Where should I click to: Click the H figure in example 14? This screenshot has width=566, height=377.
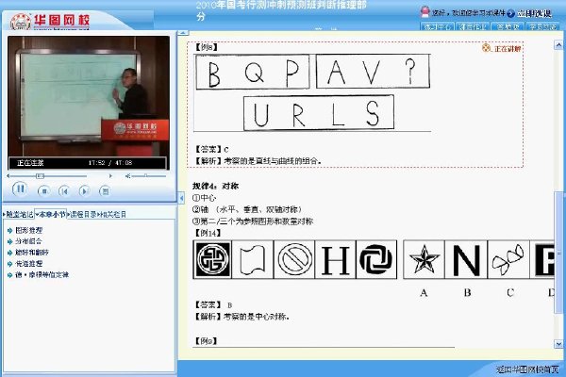click(x=335, y=259)
